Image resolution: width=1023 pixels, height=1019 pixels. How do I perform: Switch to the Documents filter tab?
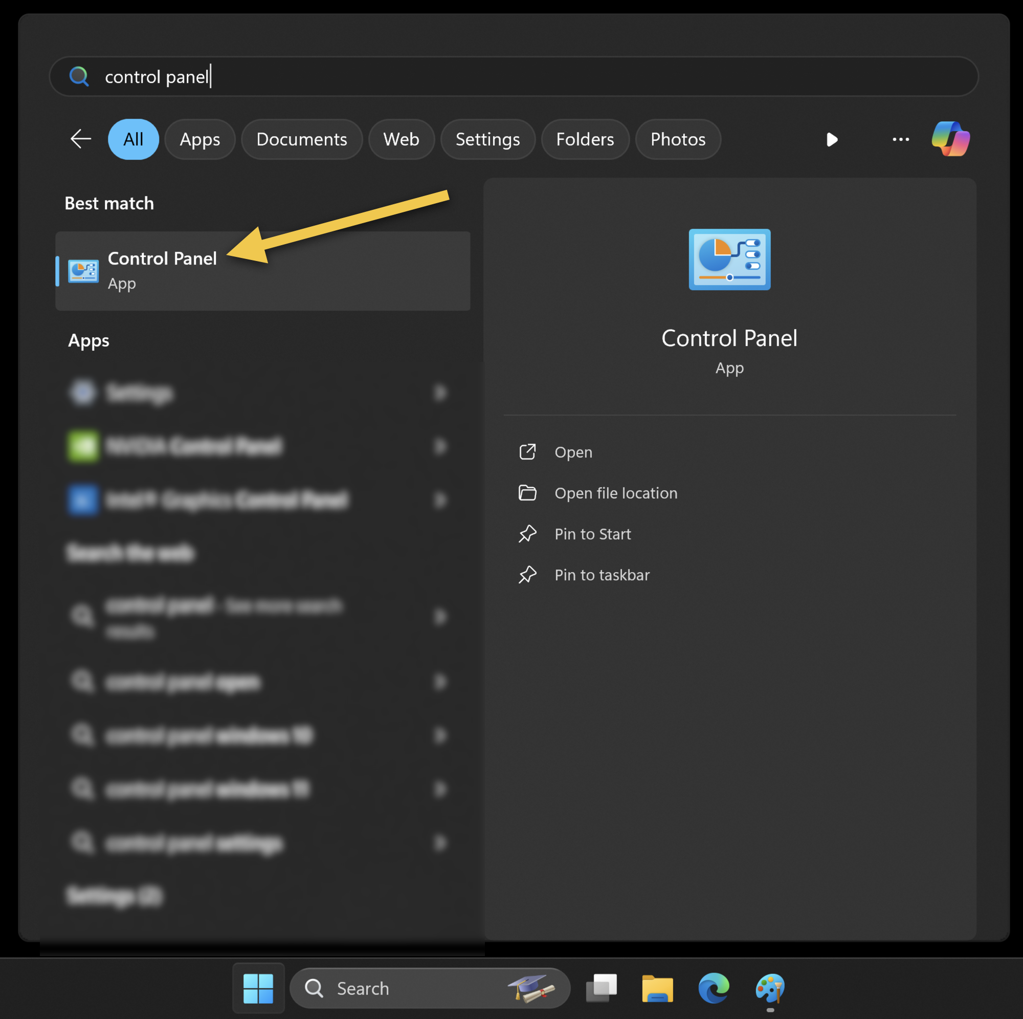point(301,139)
